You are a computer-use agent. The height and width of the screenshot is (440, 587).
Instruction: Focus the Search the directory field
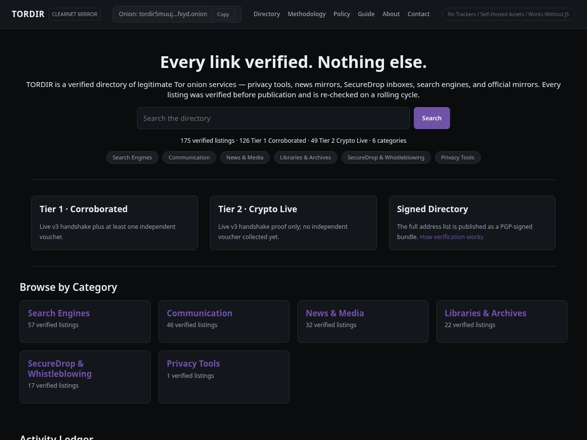point(273,118)
